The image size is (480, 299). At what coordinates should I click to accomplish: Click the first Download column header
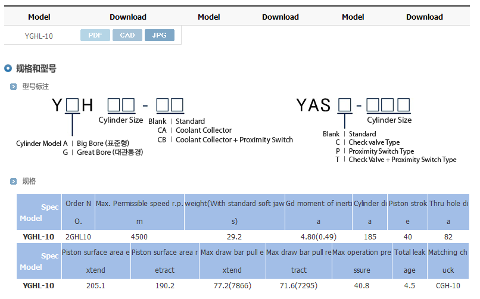(x=127, y=17)
